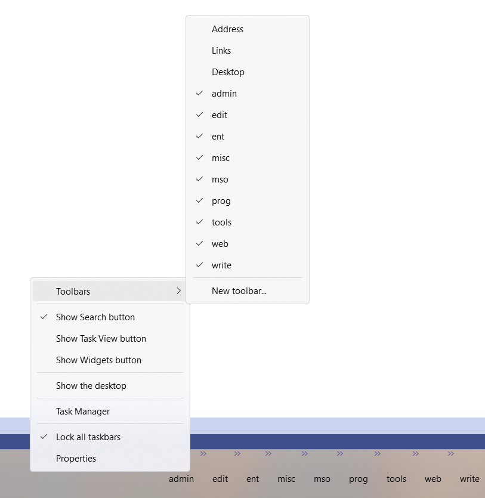Image resolution: width=485 pixels, height=498 pixels.
Task: Uncheck the admin toolbar
Action: point(248,94)
